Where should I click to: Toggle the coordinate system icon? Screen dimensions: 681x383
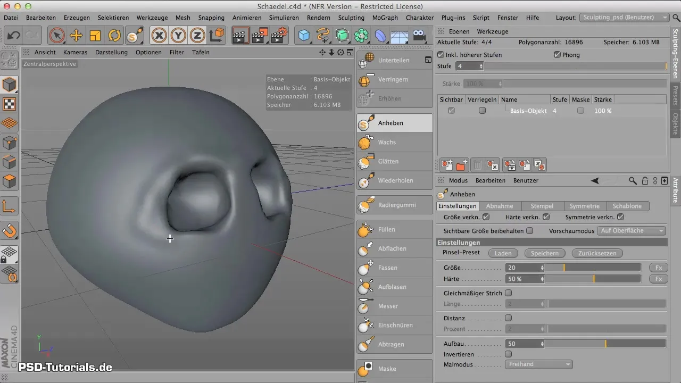click(217, 36)
